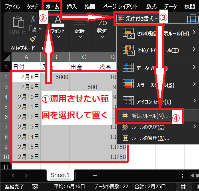Select column A header

point(26,57)
